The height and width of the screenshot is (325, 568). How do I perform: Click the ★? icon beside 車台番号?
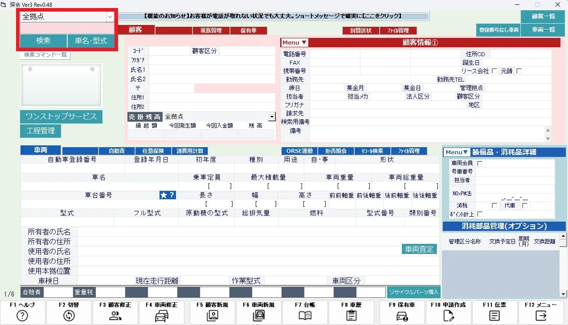[168, 195]
